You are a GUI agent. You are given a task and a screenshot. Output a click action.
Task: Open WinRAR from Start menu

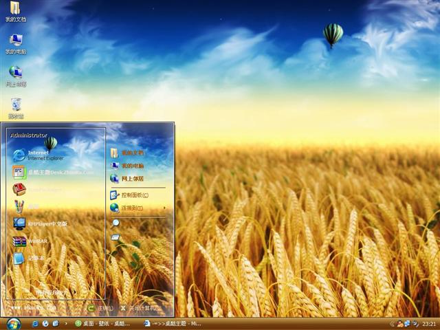30,241
